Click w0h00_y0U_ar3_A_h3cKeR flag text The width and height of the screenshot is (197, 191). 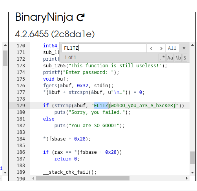point(142,106)
